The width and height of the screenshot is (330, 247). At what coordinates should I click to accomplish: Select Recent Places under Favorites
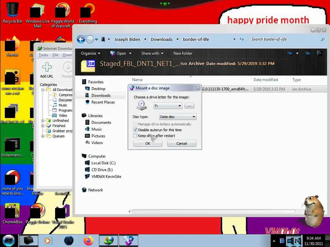[100, 102]
